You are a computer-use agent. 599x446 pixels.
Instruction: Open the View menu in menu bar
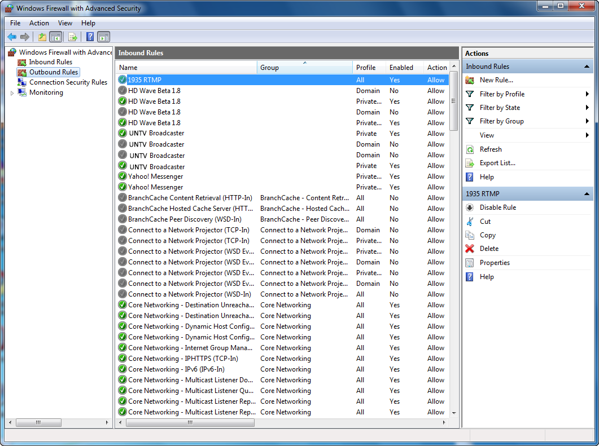[65, 23]
